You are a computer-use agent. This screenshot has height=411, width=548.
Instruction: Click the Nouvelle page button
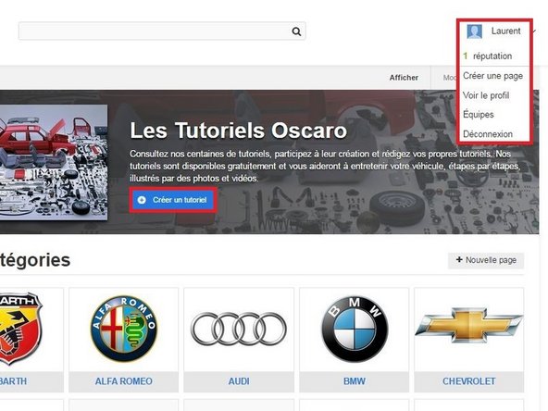point(486,260)
